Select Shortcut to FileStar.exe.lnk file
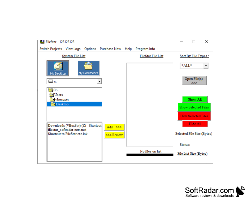This screenshot has width=251, height=204. coord(68,134)
